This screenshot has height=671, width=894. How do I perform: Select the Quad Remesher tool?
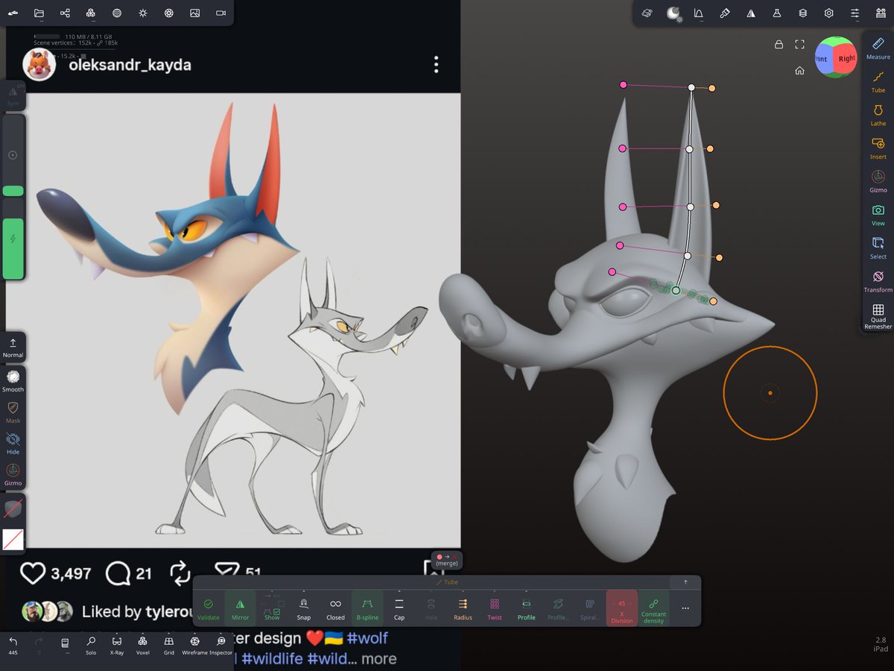click(878, 316)
